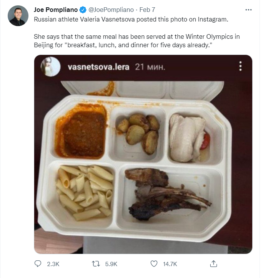Click the reply speech bubble icon
This screenshot has height=278, width=268.
click(38, 263)
